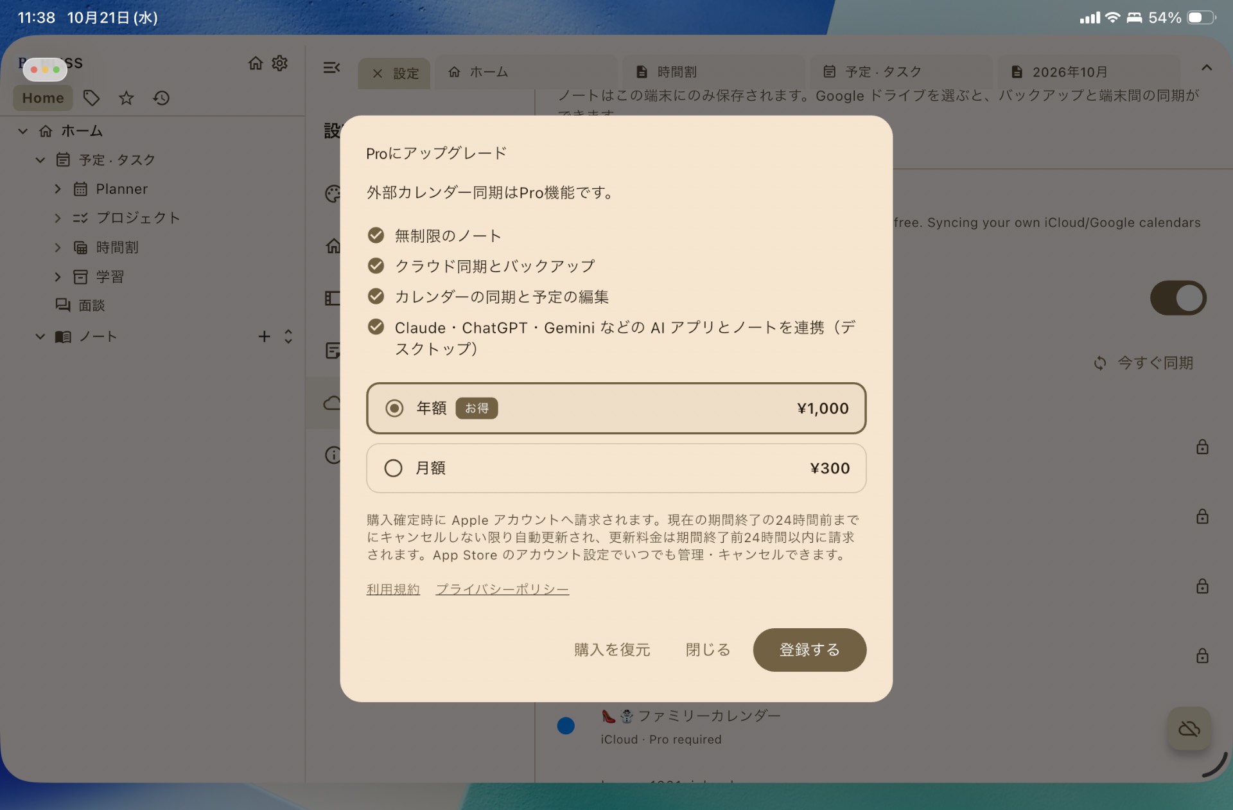The width and height of the screenshot is (1233, 810).
Task: Toggle the calendar sync switch
Action: coord(1178,298)
